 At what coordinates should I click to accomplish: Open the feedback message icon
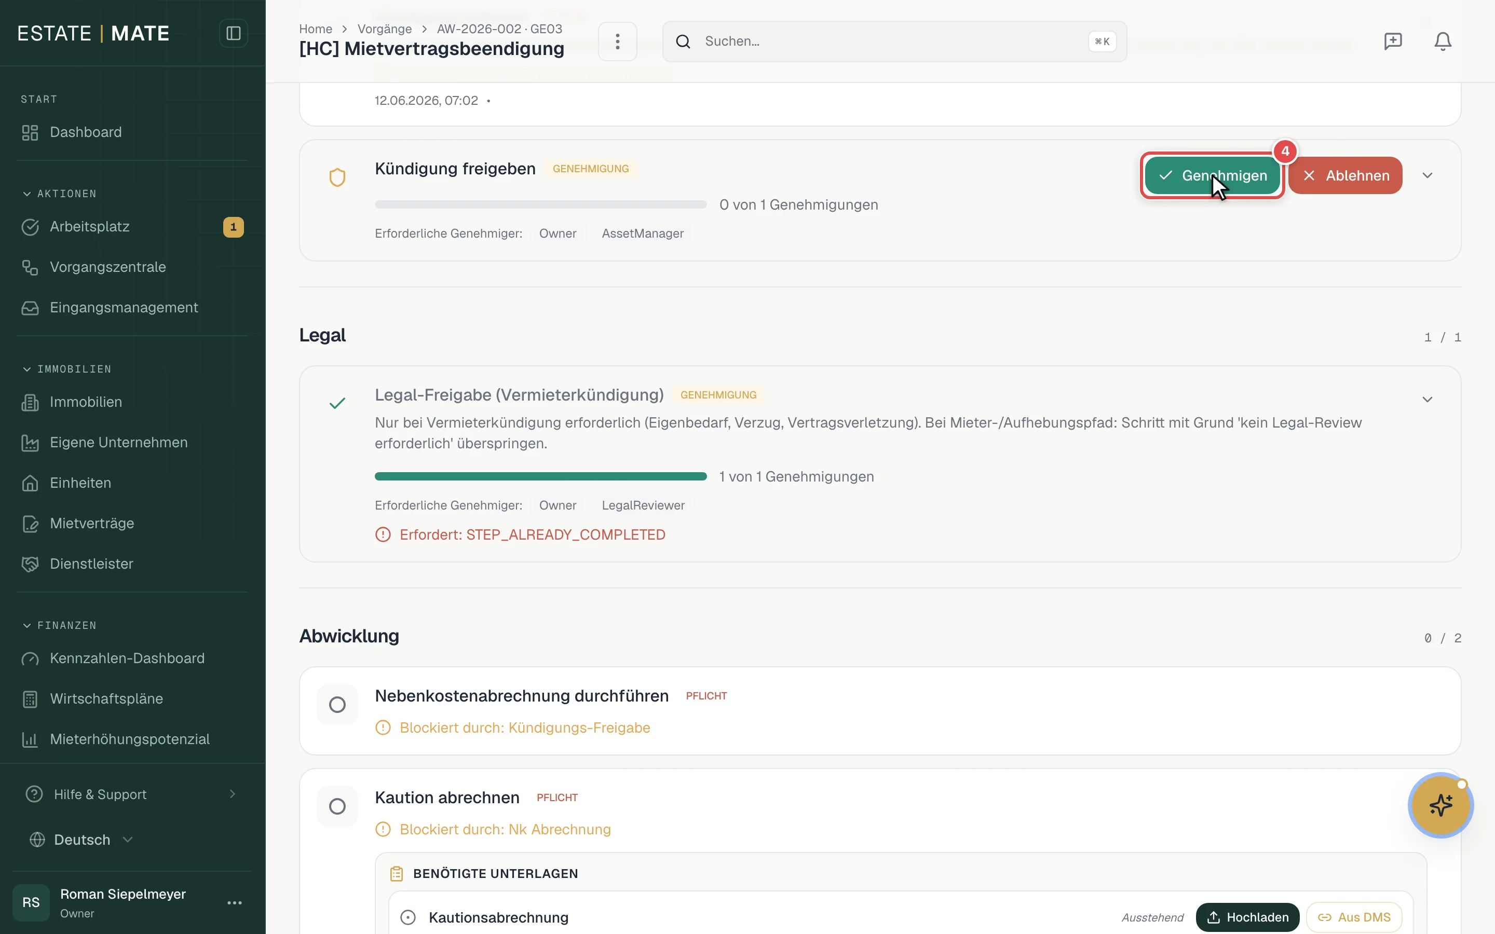pos(1392,42)
